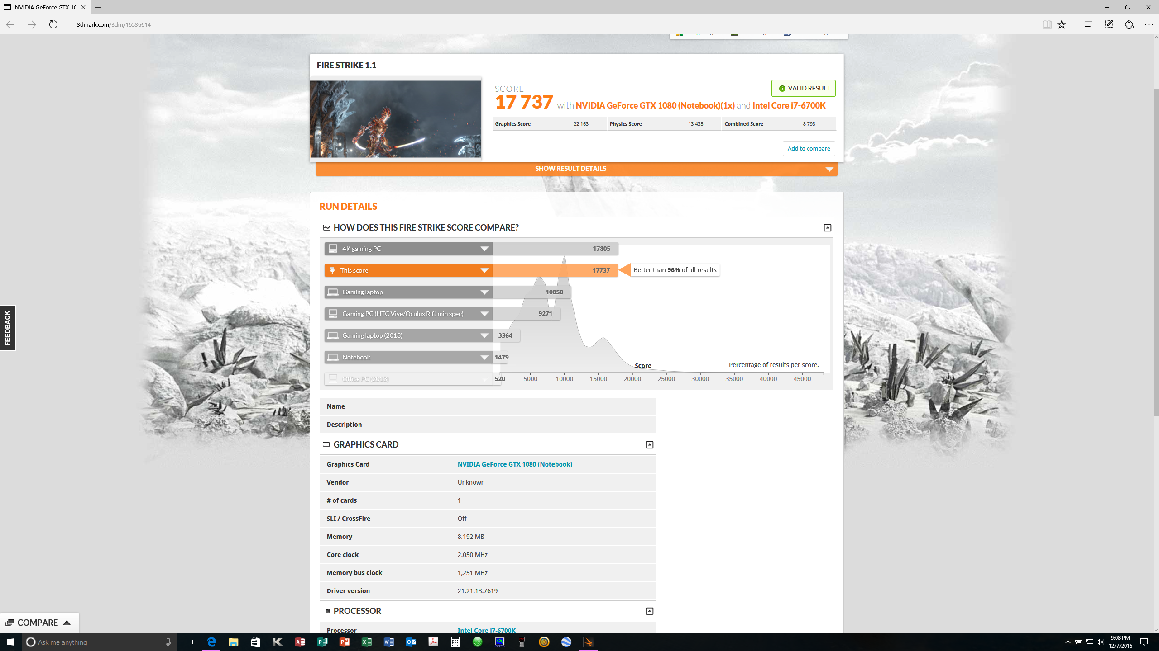Click the browser refresh icon

53,24
